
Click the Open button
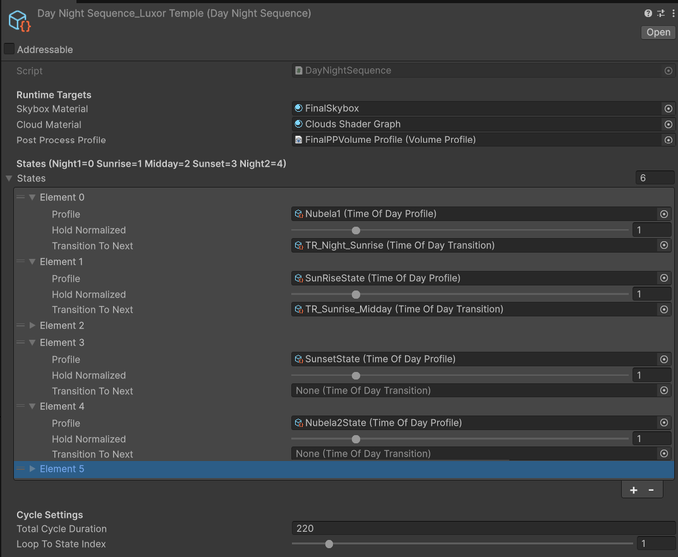pos(658,32)
